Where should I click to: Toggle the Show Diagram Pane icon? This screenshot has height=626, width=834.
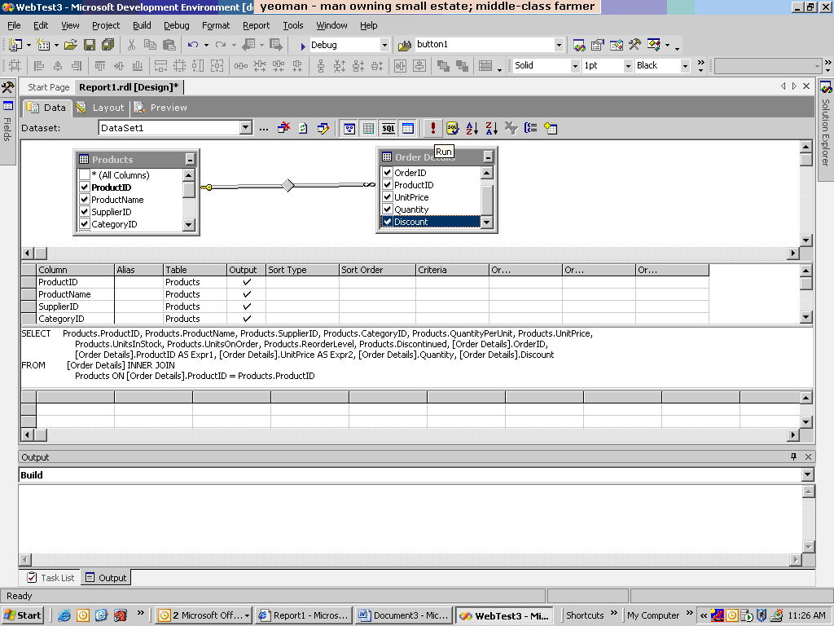(x=349, y=128)
